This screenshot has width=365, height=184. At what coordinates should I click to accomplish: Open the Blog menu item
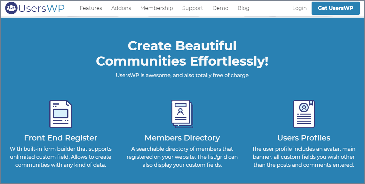pos(243,8)
